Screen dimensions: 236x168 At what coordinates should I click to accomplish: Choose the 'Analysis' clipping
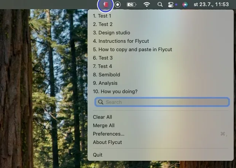tap(161, 83)
